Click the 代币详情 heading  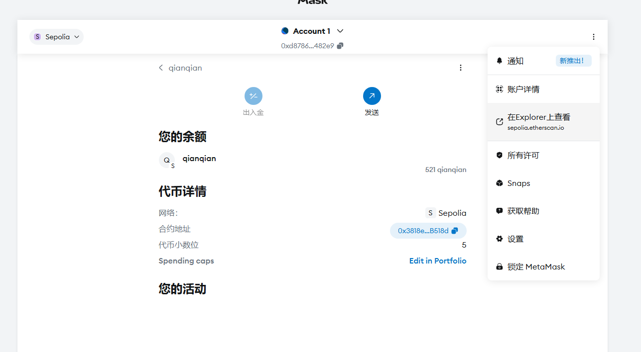coord(182,191)
